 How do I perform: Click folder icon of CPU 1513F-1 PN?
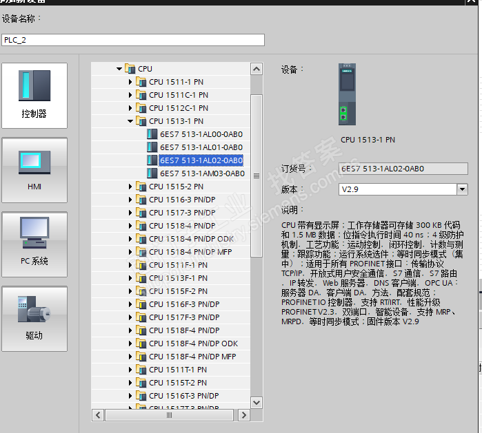point(141,278)
